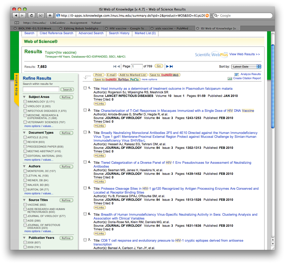Switch to the aids vaccine PubMed tab
This screenshot has height=264, width=285.
point(172,29)
